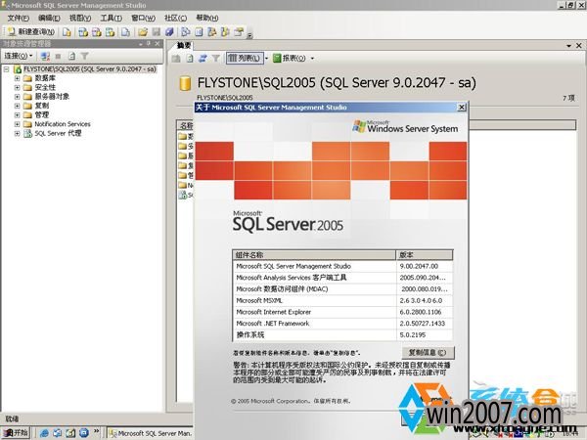The image size is (587, 440).
Task: Click the New Query toolbar button
Action: (30, 32)
